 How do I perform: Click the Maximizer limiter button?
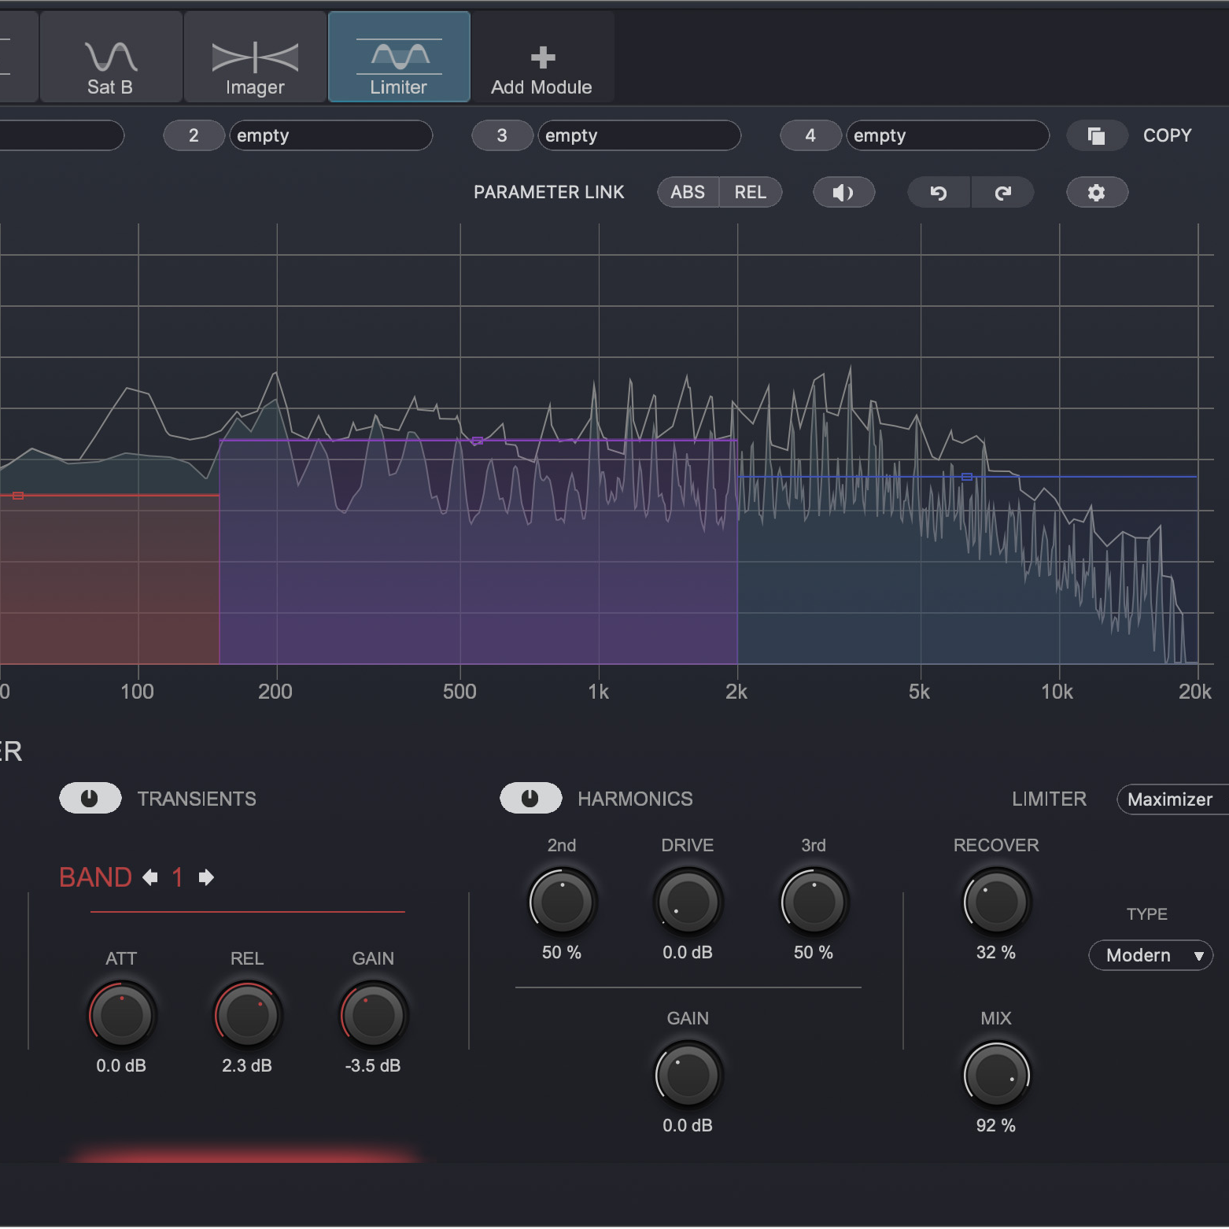(x=1172, y=799)
